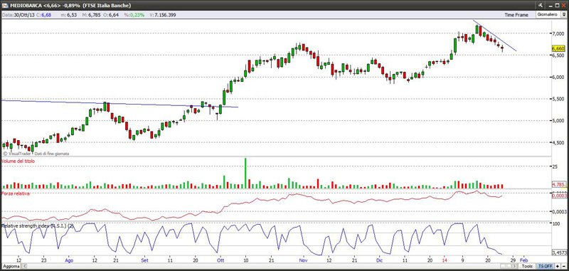Click the 'Data:30/Ott/13' info field

coord(18,15)
